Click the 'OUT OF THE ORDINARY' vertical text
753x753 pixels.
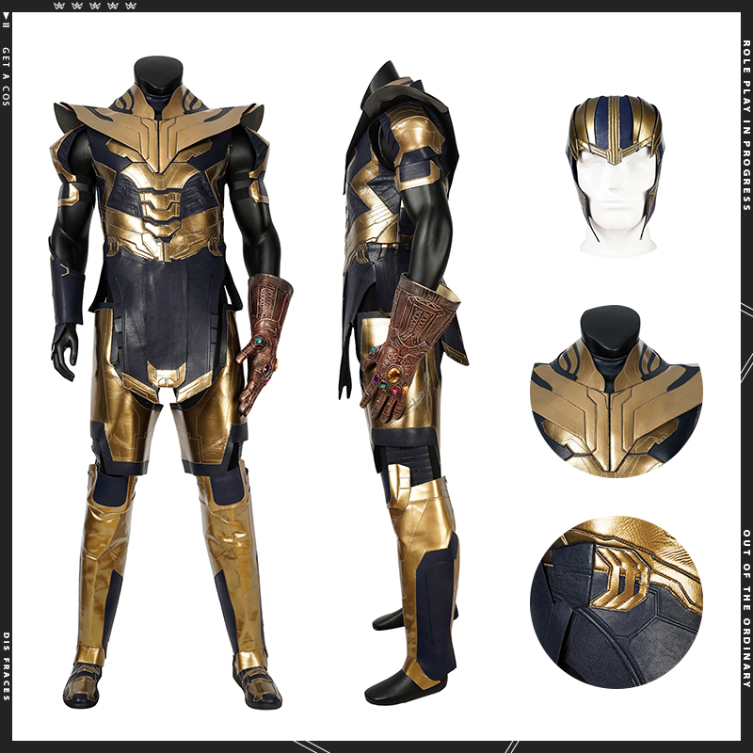[x=746, y=608]
